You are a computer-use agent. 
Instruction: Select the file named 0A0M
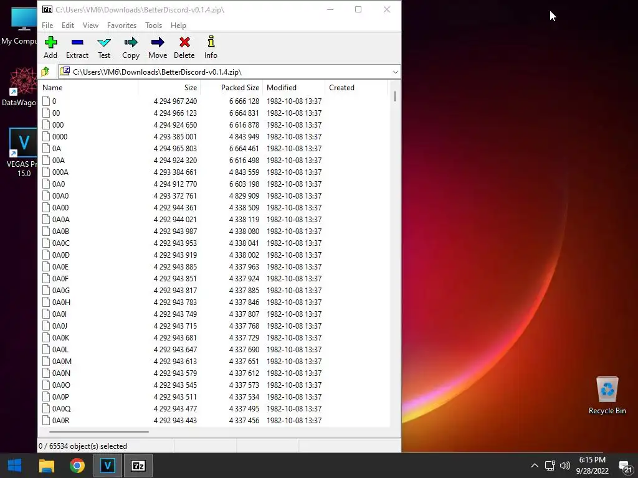coord(62,361)
